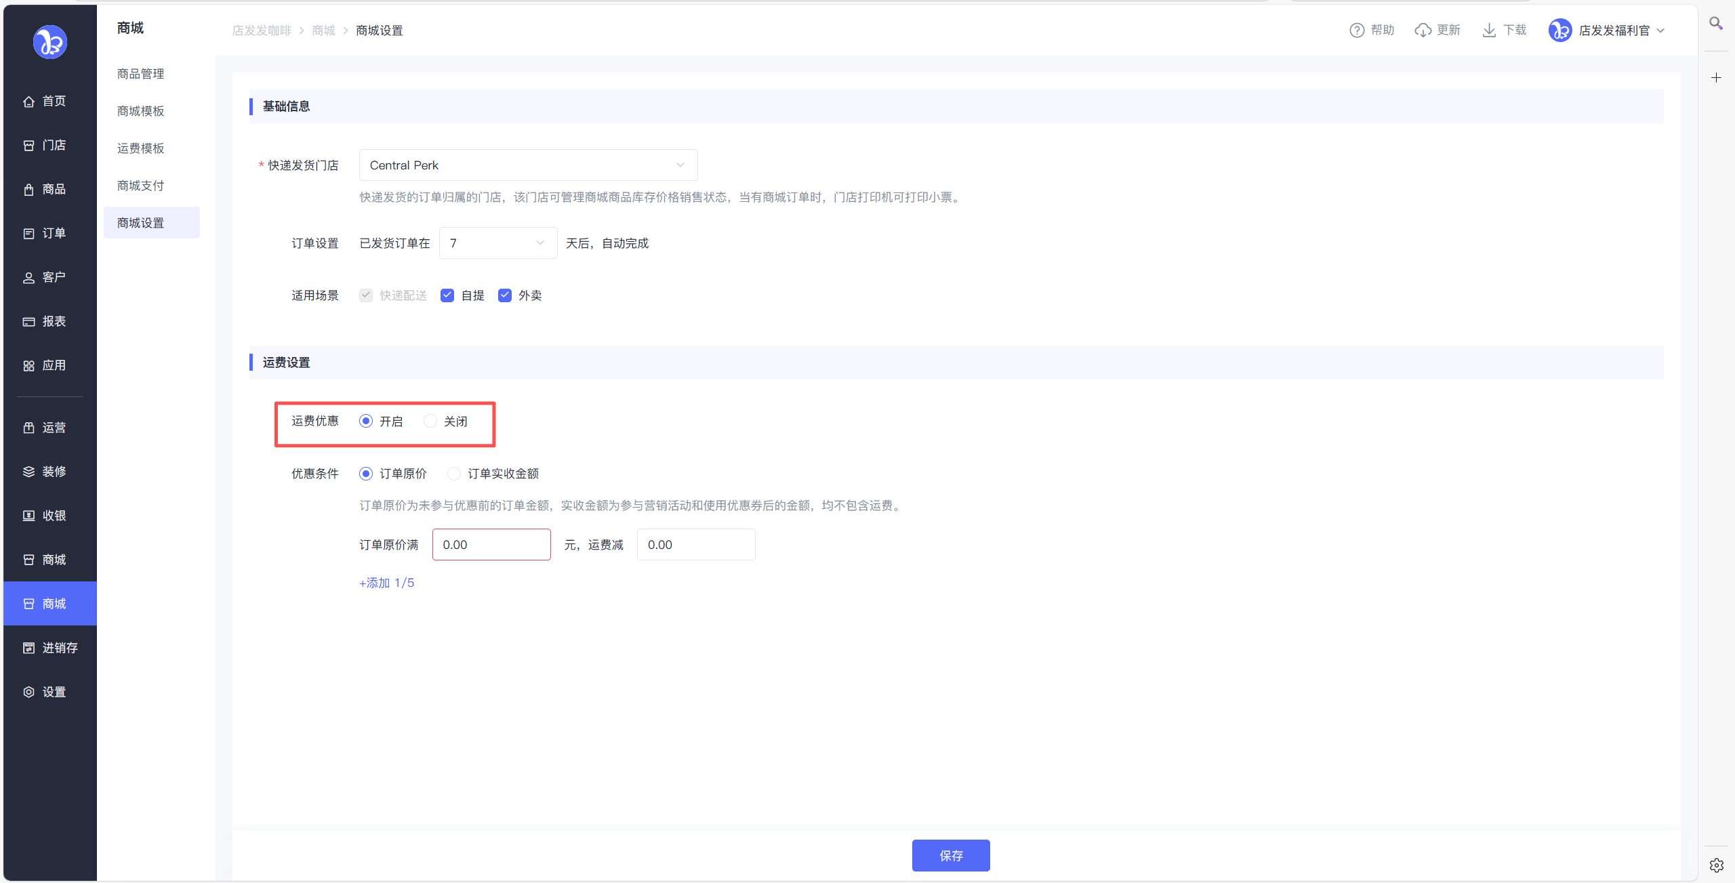Open 商品管理 submenu item

[140, 74]
